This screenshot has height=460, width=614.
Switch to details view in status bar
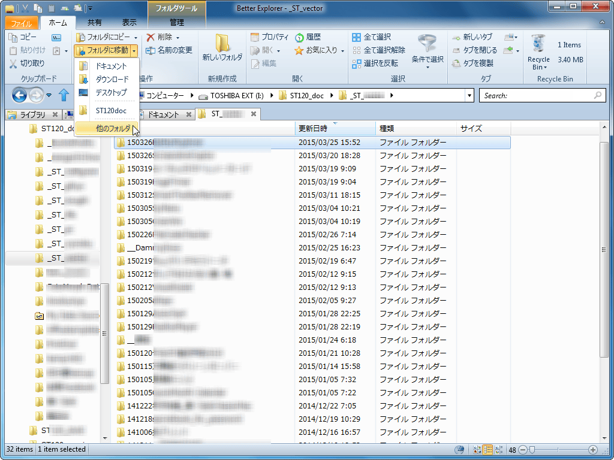[488, 450]
